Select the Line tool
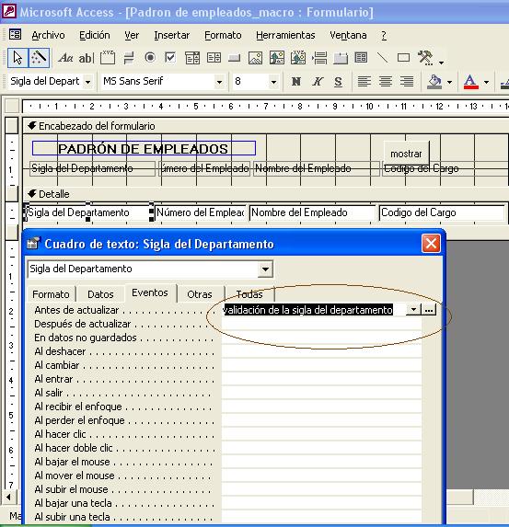Viewport: 509px width, 527px height. pyautogui.click(x=382, y=57)
